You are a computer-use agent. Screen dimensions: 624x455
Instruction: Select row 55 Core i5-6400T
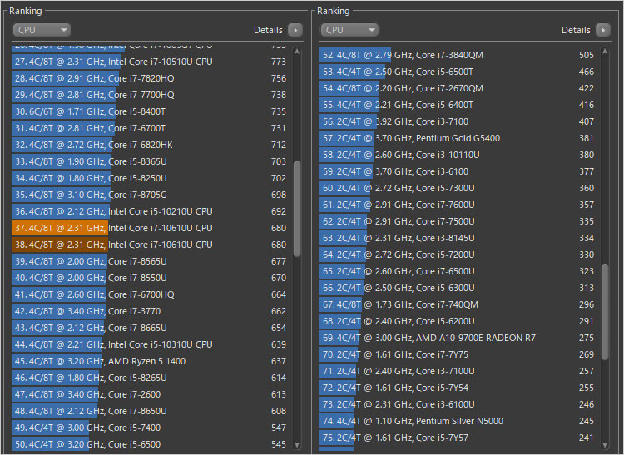click(458, 105)
